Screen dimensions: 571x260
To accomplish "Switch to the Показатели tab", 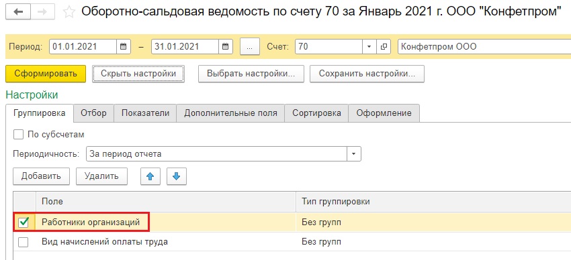I will coord(145,113).
